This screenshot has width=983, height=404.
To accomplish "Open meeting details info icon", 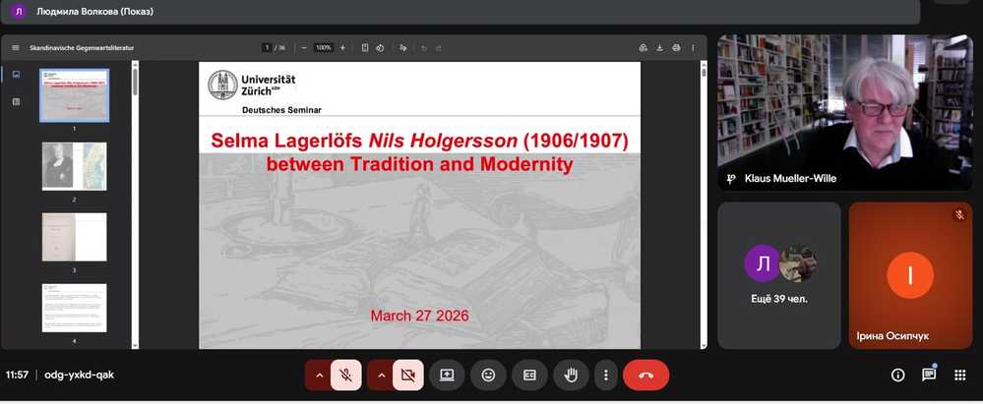I will [x=897, y=375].
